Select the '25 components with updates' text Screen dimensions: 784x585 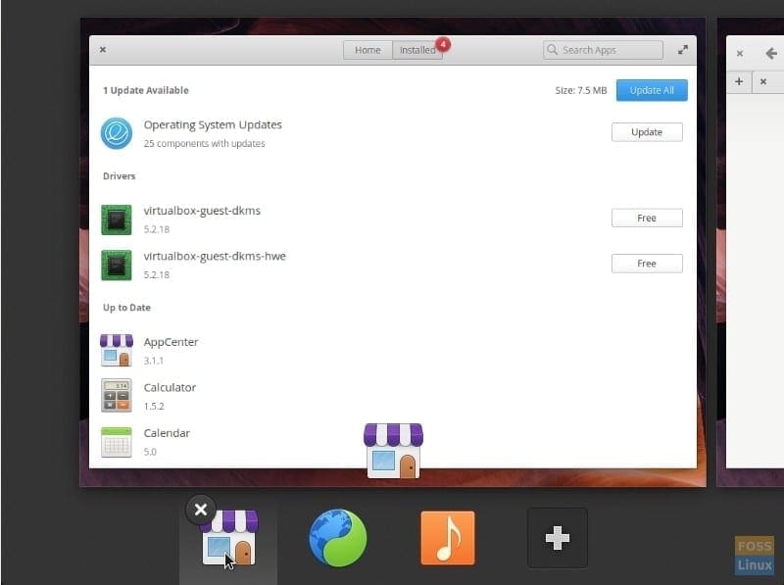tap(204, 143)
